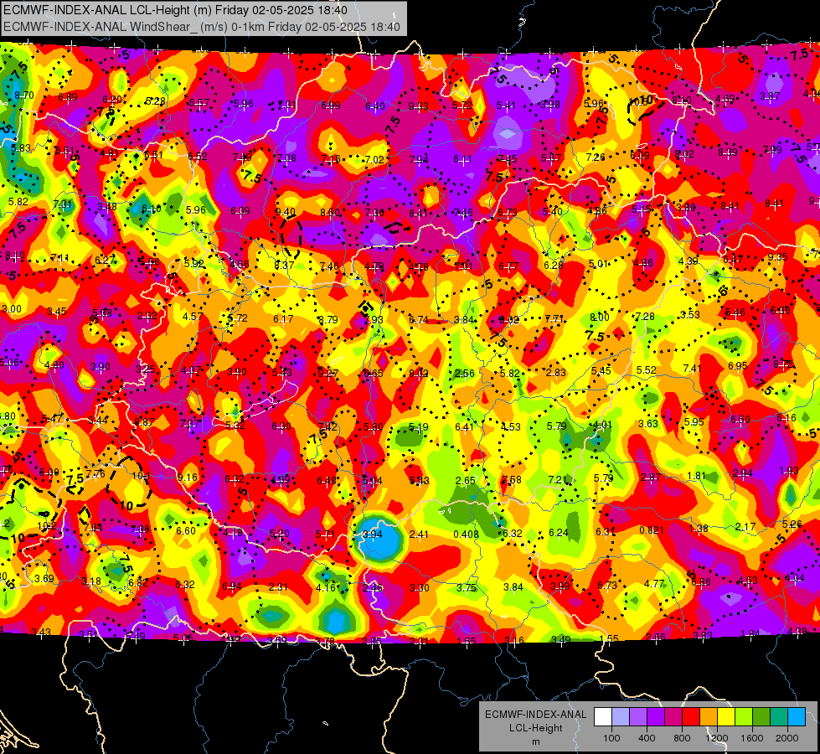
Task: Click the map value '10.1'
Action: pos(142,476)
